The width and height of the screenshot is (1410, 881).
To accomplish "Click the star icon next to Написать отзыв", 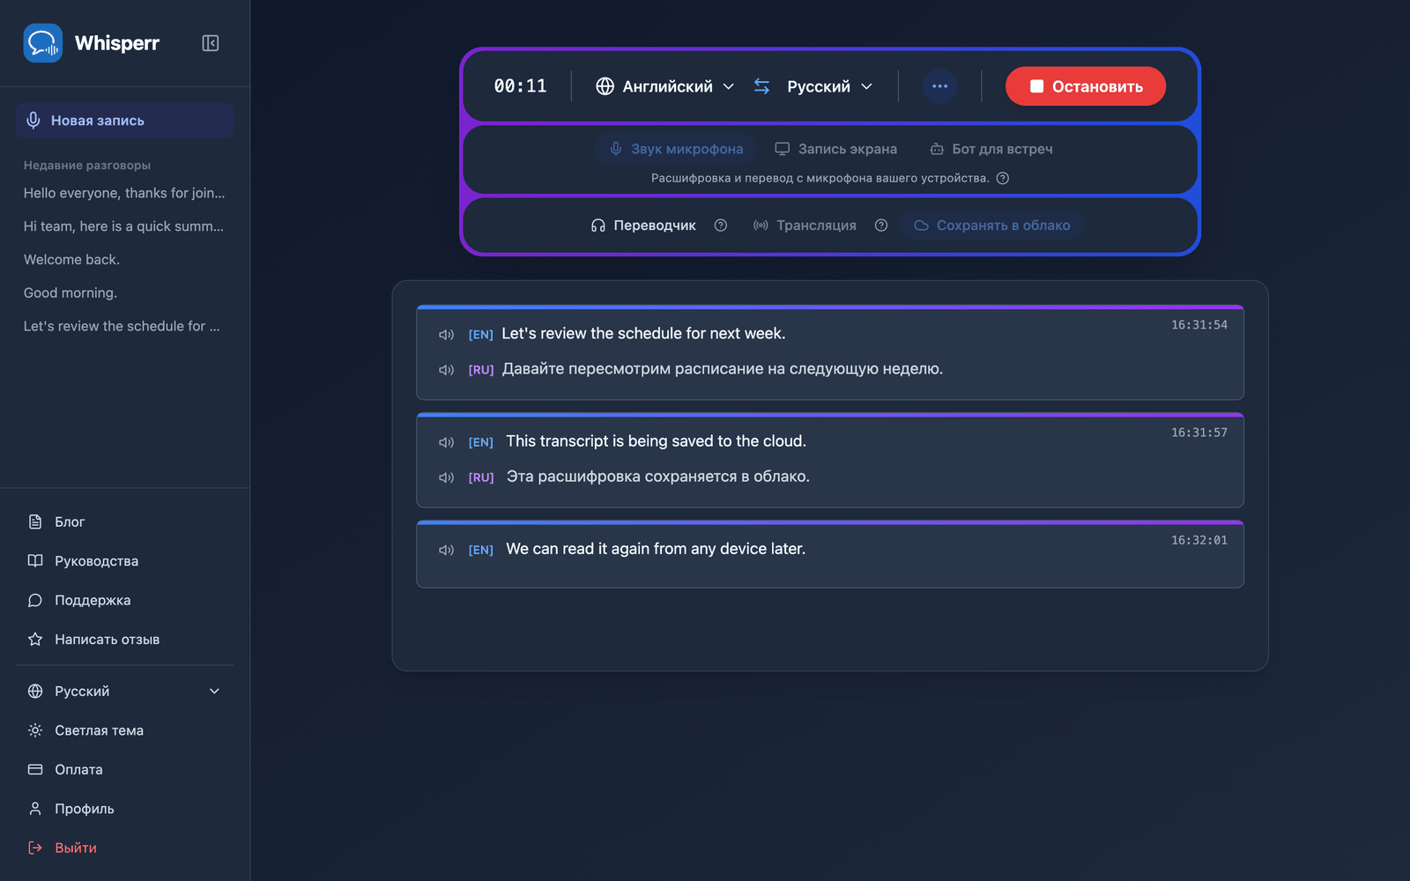I will click(35, 640).
